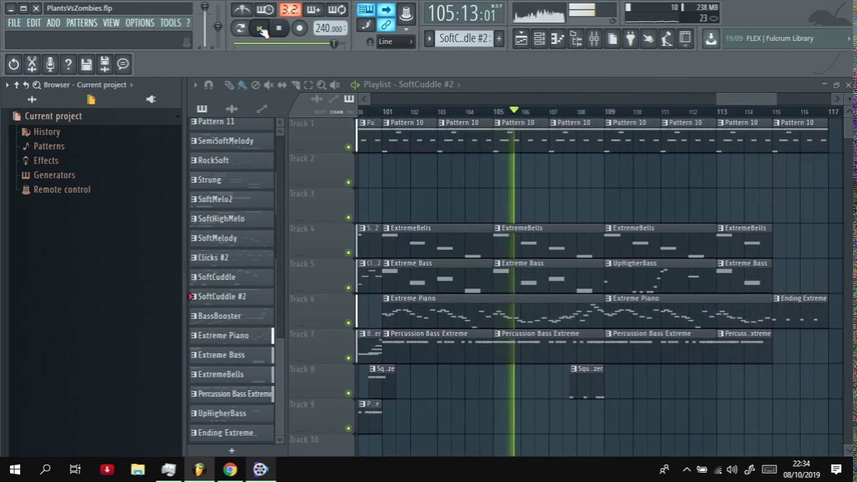857x482 pixels.
Task: Open the plugin picker plug icon
Action: point(630,39)
